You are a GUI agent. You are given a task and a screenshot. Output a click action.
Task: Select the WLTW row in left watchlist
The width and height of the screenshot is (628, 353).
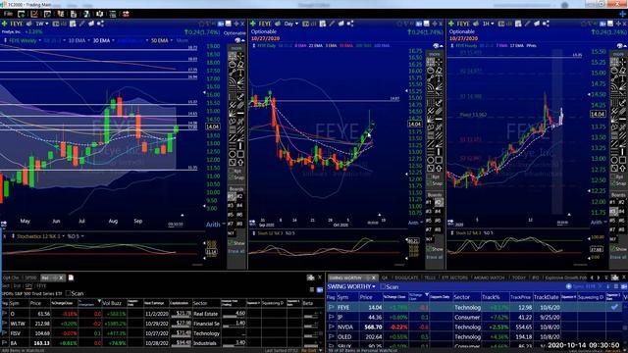pos(161,324)
